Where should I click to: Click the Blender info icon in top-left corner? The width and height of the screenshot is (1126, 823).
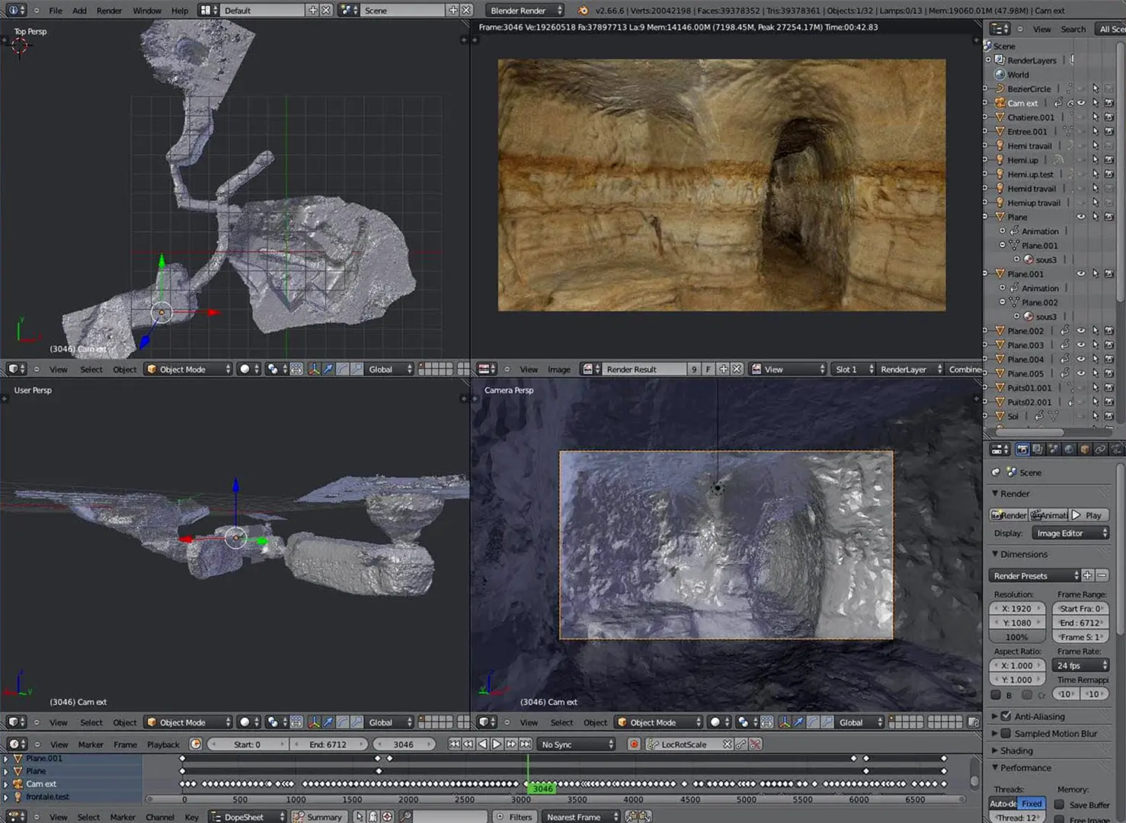(x=15, y=10)
